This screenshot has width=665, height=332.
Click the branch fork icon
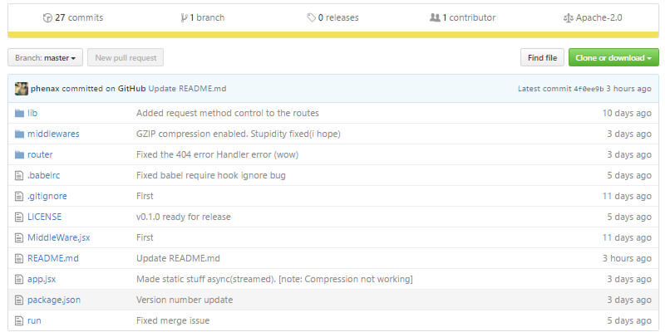[184, 17]
